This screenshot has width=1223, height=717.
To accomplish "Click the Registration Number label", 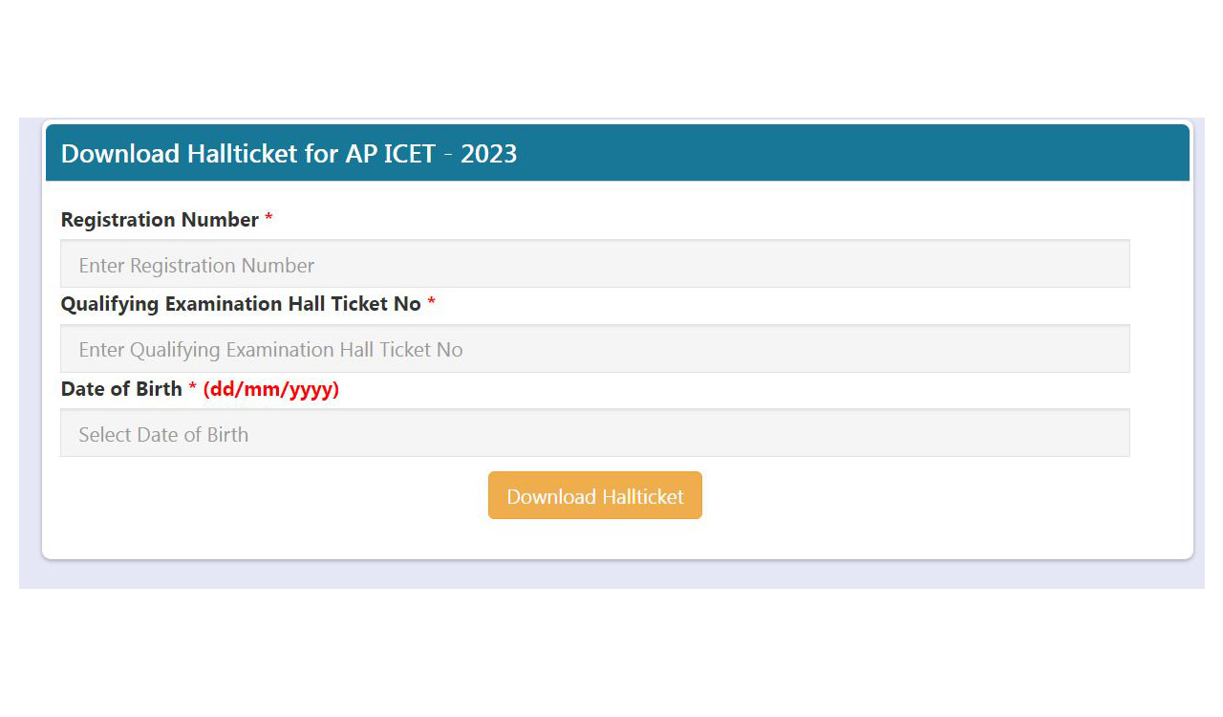I will 159,219.
